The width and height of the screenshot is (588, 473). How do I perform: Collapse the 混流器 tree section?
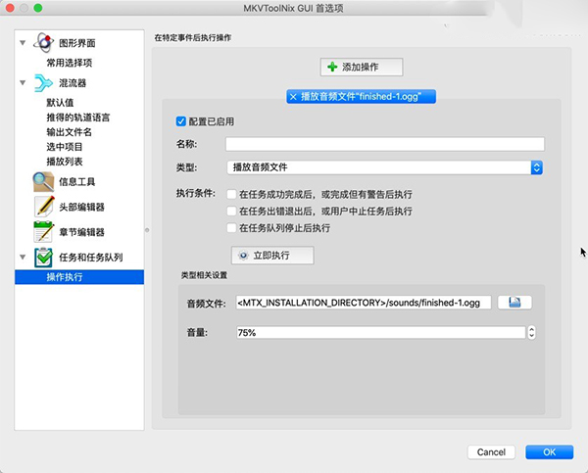point(23,83)
